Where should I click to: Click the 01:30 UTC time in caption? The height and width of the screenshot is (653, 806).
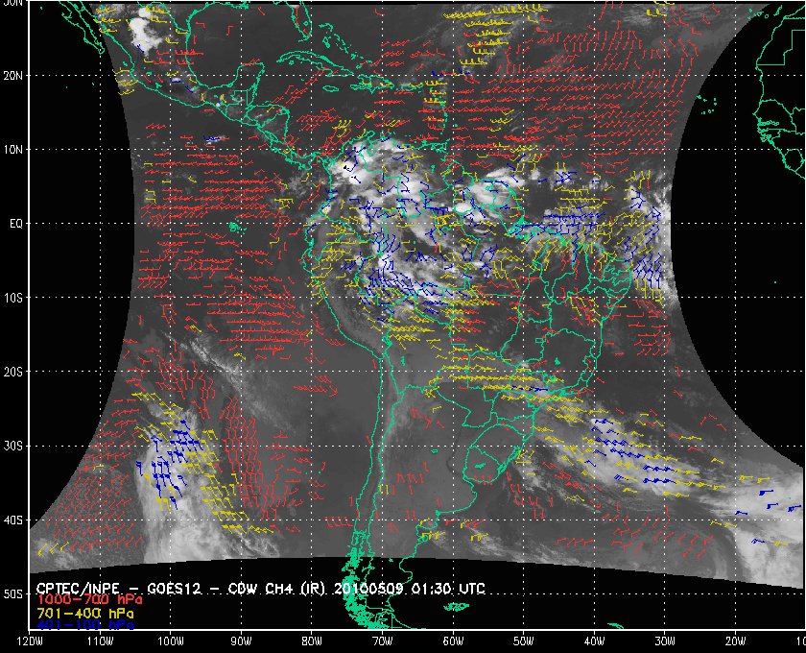point(448,589)
